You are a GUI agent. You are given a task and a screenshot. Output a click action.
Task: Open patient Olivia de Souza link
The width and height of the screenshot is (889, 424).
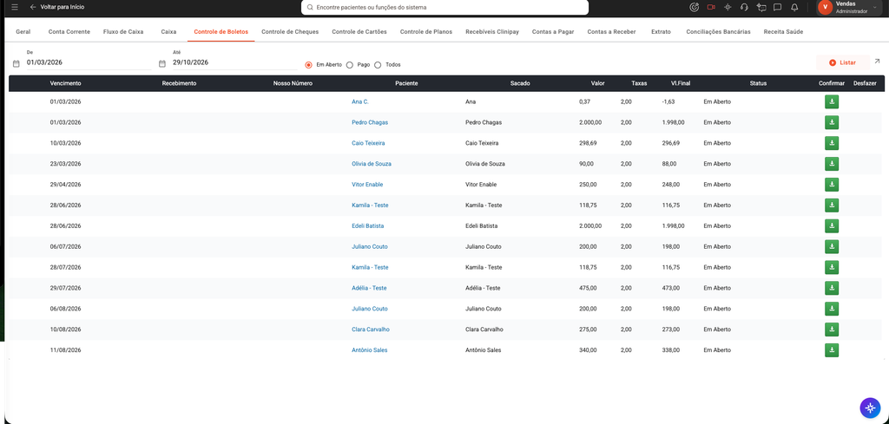point(372,164)
